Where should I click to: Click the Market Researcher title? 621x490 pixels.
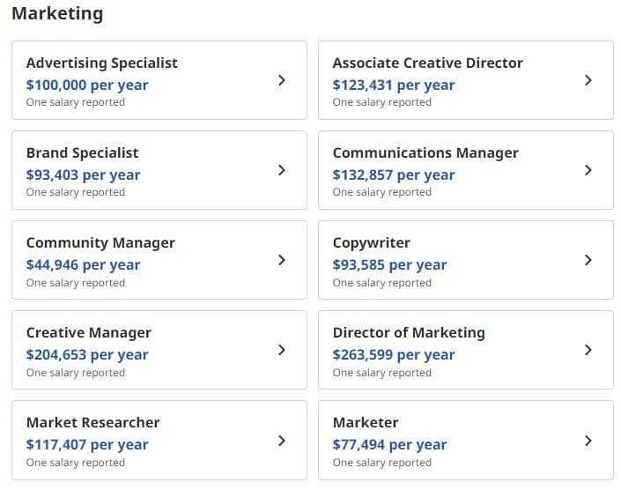pos(93,422)
